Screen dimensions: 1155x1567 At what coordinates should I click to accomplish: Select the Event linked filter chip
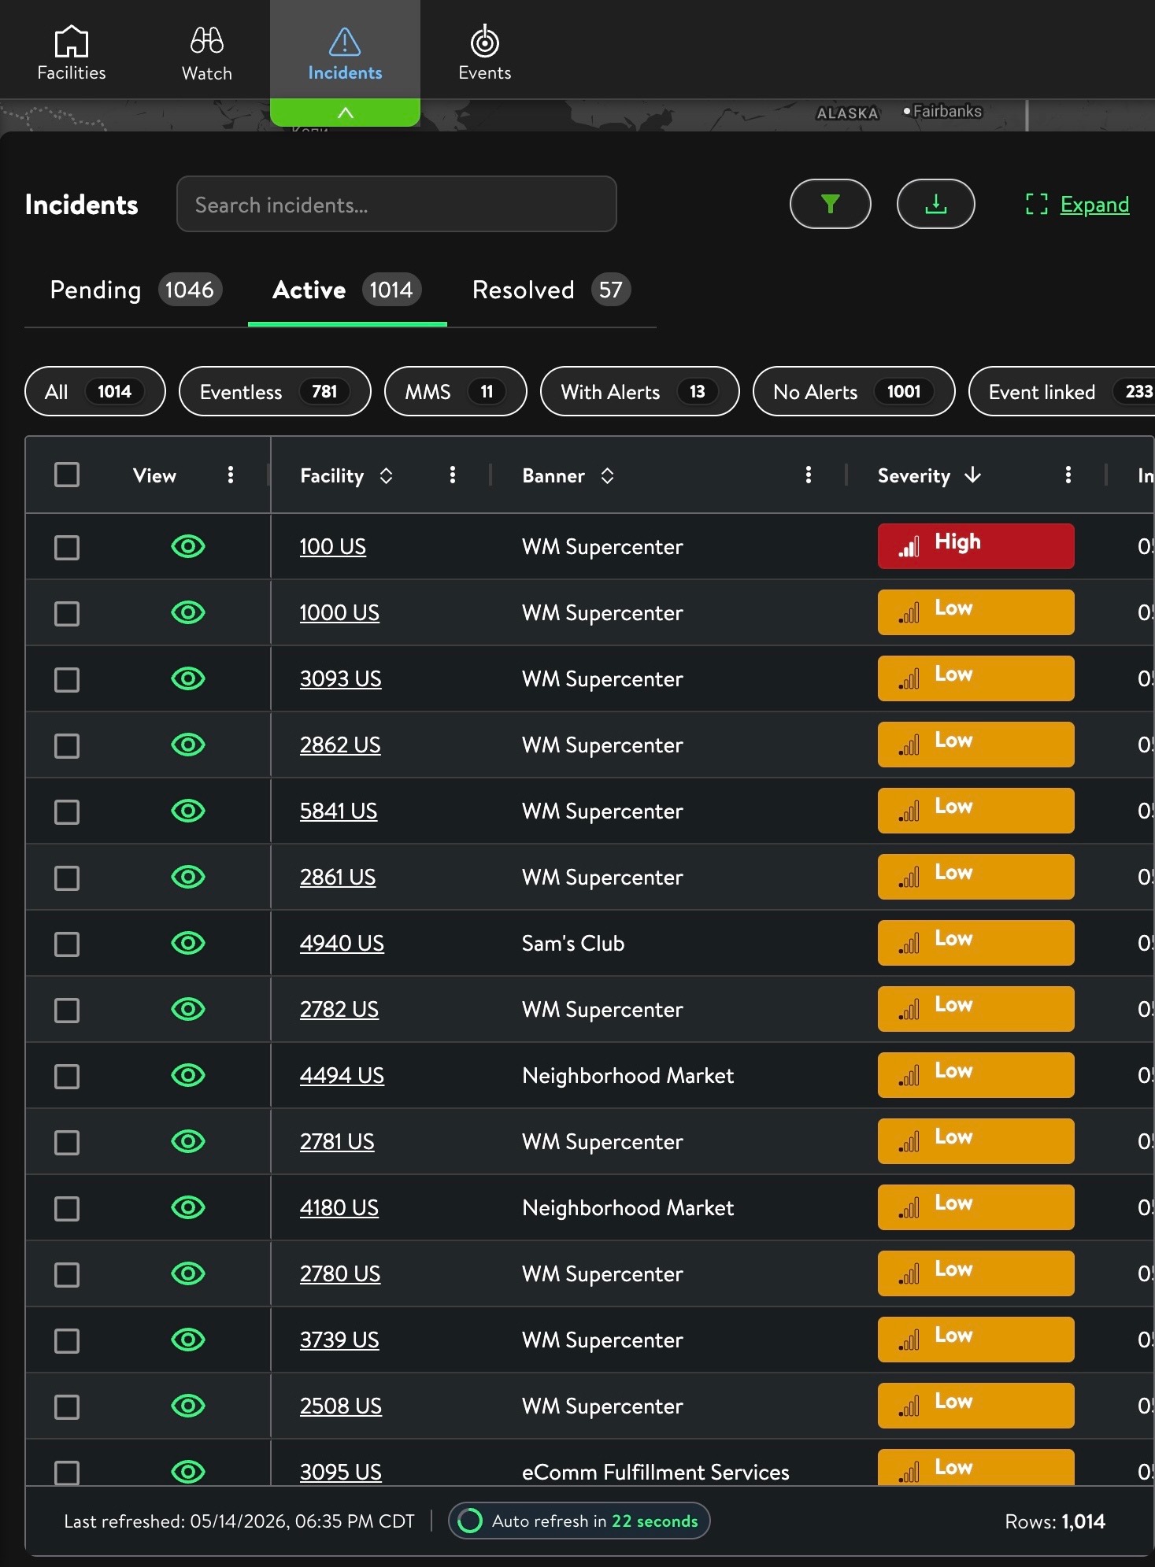(1061, 391)
